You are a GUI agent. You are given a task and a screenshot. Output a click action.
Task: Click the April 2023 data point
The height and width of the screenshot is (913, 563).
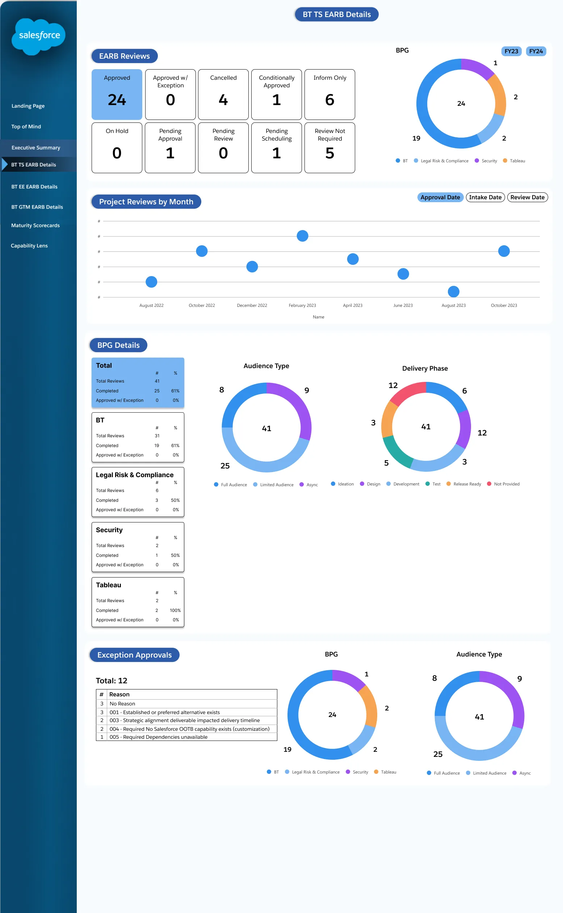click(x=353, y=259)
